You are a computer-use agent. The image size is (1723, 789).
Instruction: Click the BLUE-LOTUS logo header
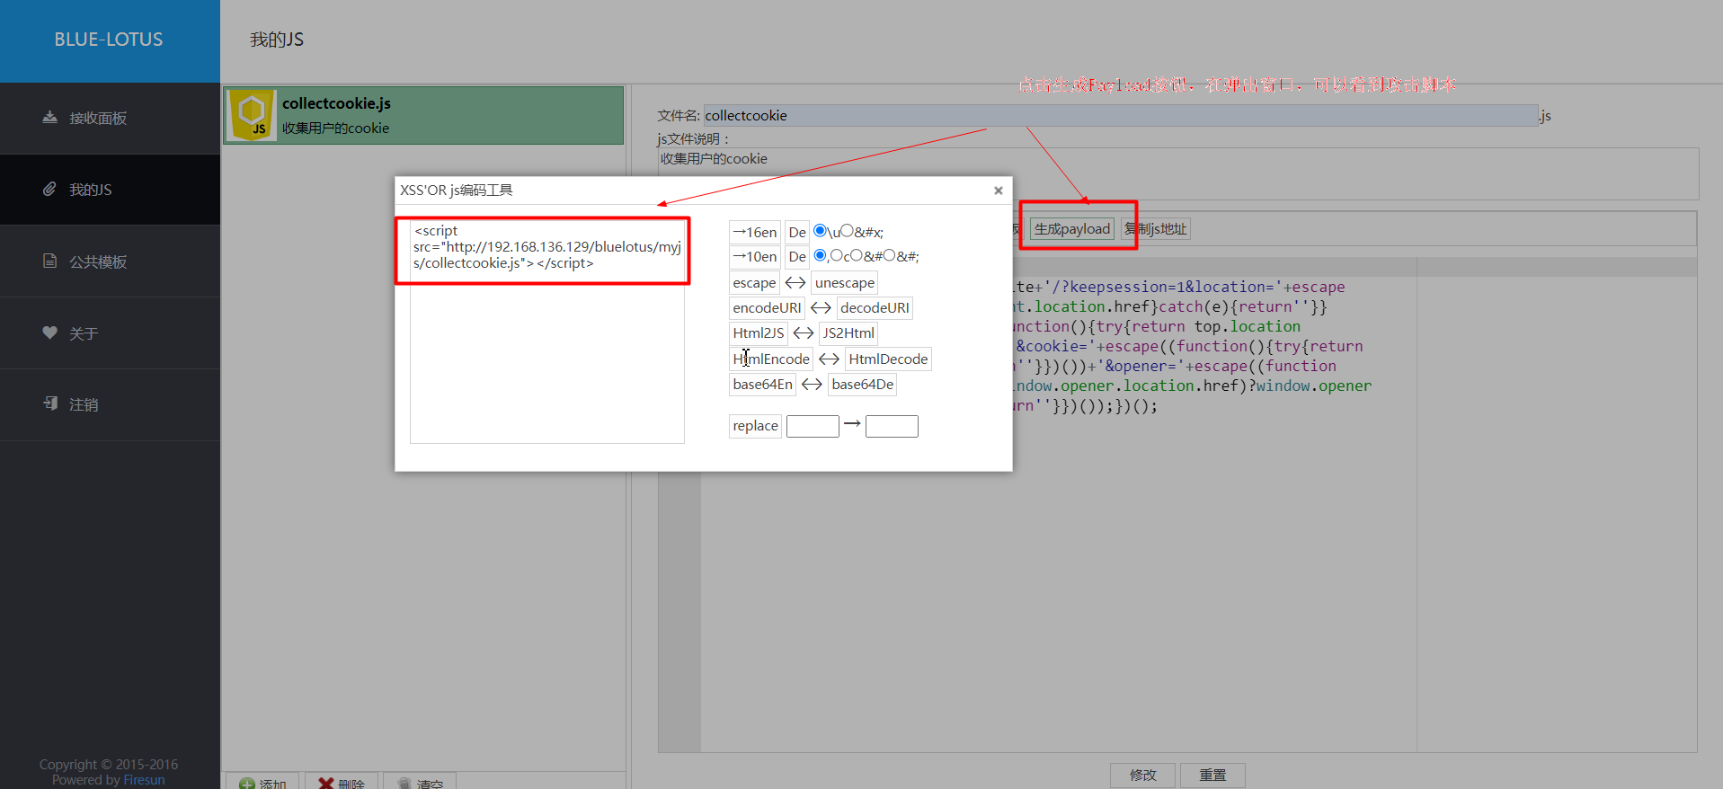tap(110, 40)
